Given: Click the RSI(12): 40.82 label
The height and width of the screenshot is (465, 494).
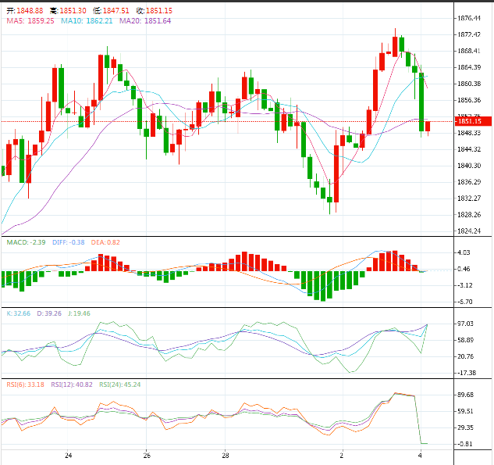Looking at the screenshot, I should (72, 385).
